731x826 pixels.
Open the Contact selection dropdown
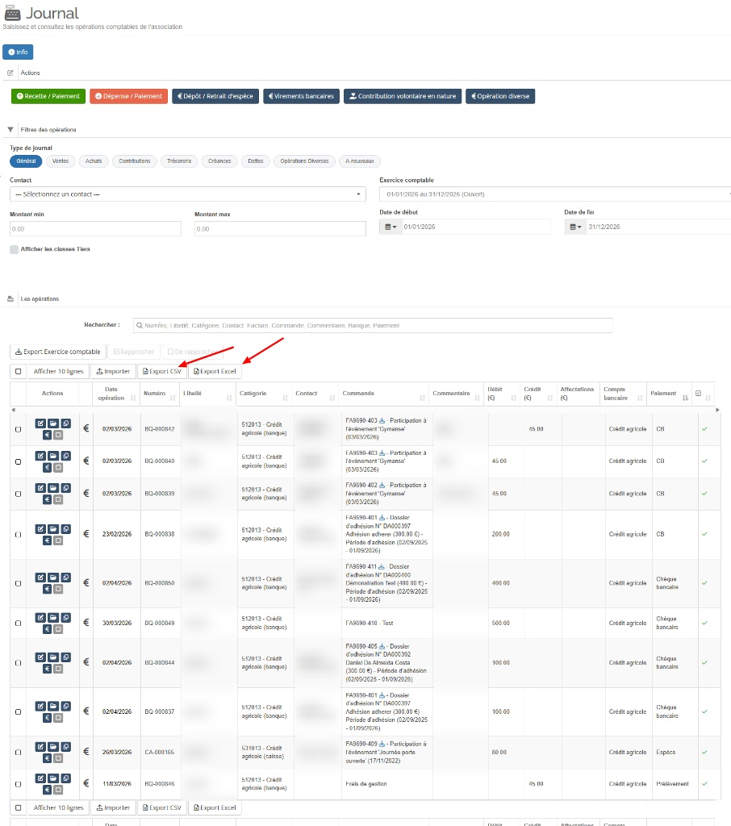point(187,194)
